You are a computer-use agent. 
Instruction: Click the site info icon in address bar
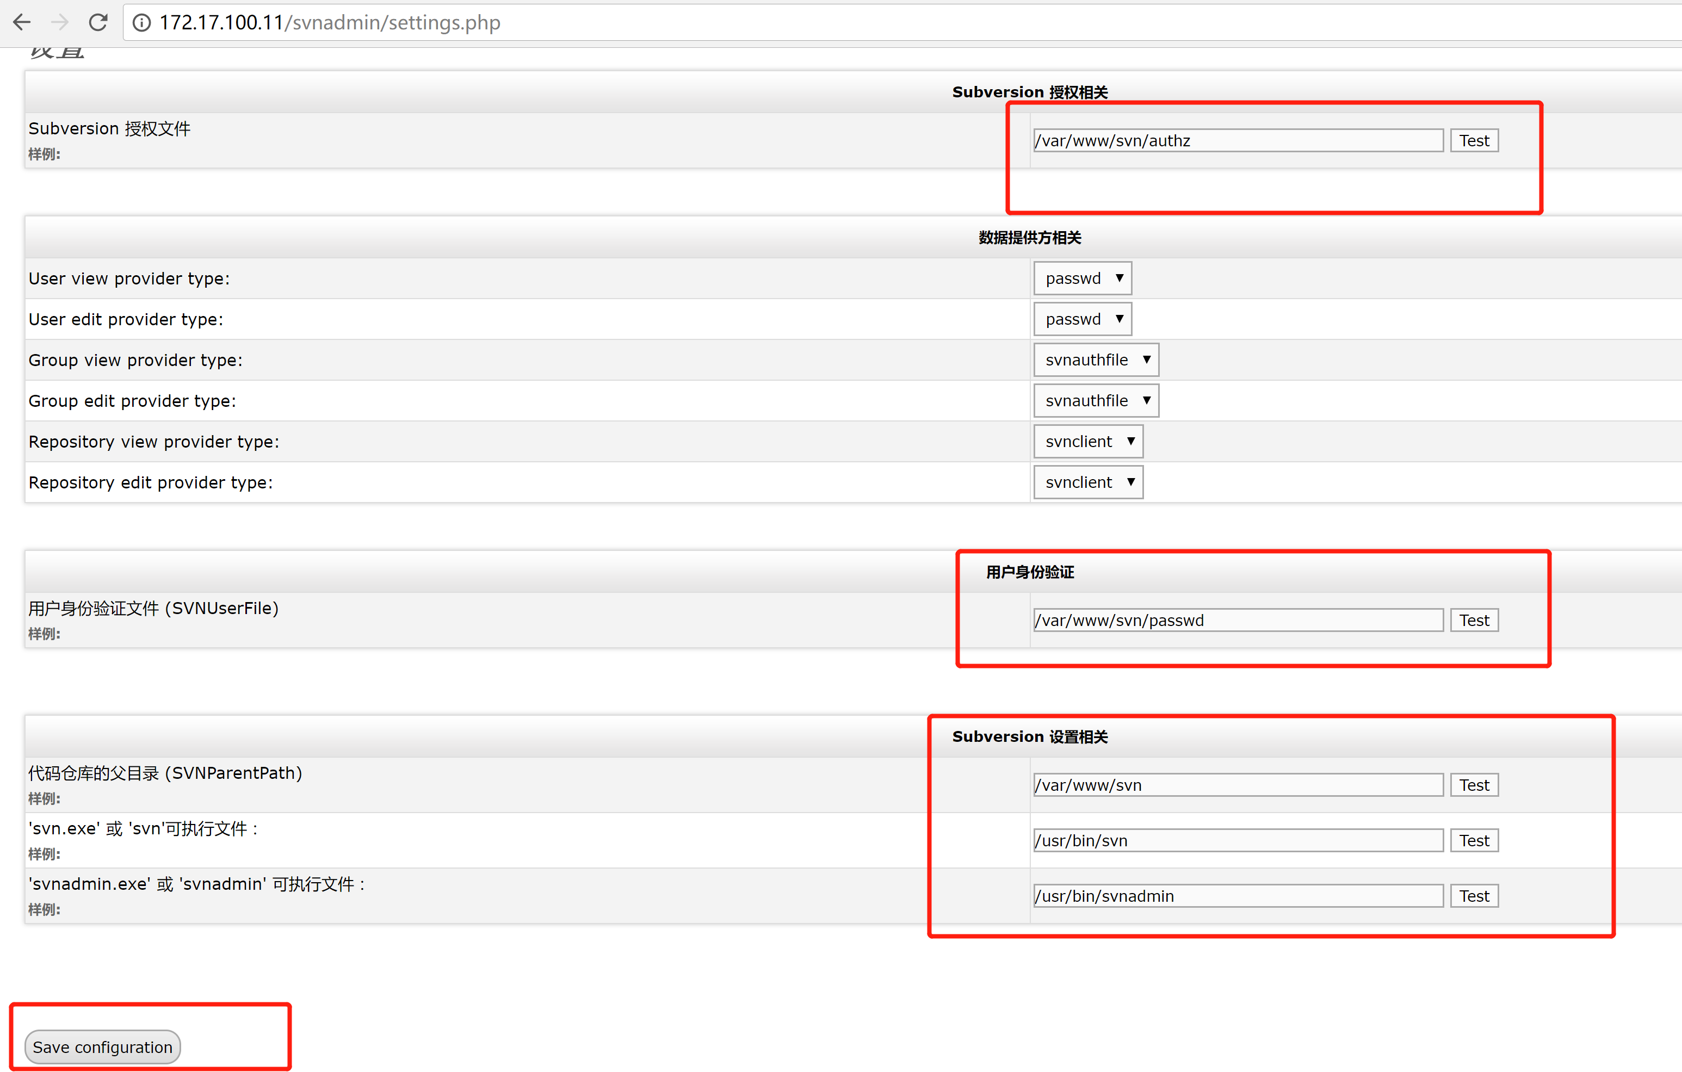141,23
